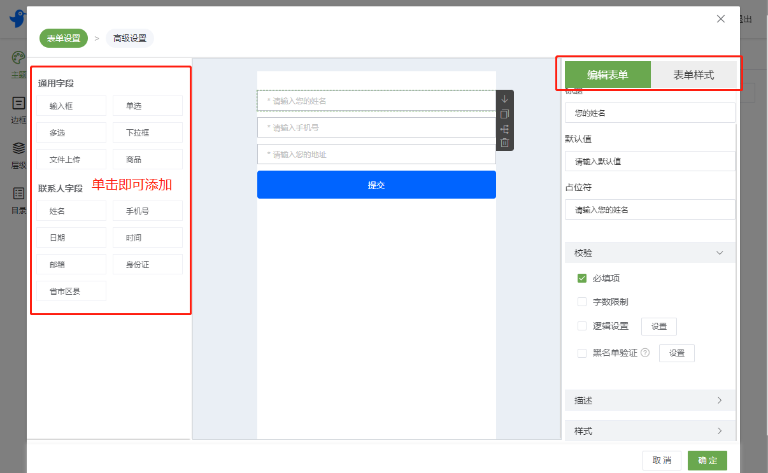Open the branching logic icon on field toolbar
Screen dimensions: 768x473
pos(505,129)
